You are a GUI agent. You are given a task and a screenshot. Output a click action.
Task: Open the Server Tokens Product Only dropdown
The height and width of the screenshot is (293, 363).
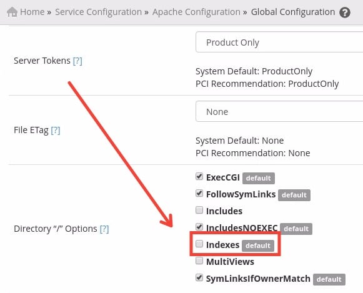279,42
